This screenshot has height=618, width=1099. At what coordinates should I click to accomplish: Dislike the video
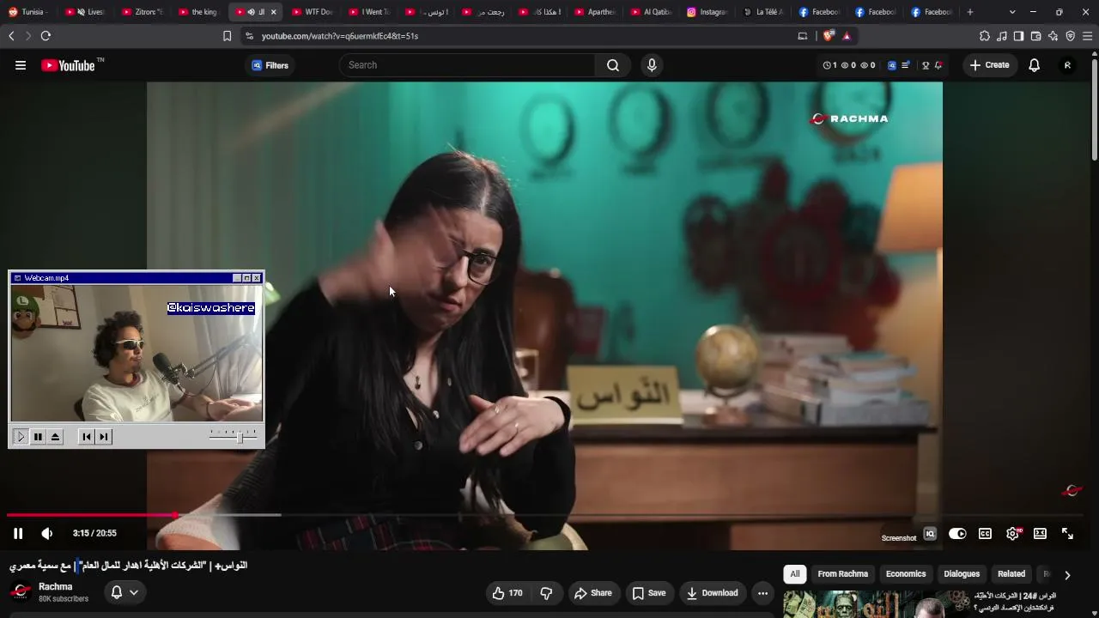click(546, 593)
